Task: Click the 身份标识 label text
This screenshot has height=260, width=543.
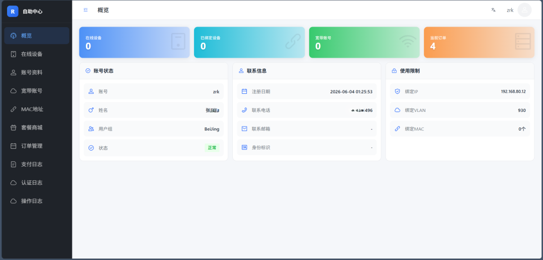Action: (x=261, y=148)
